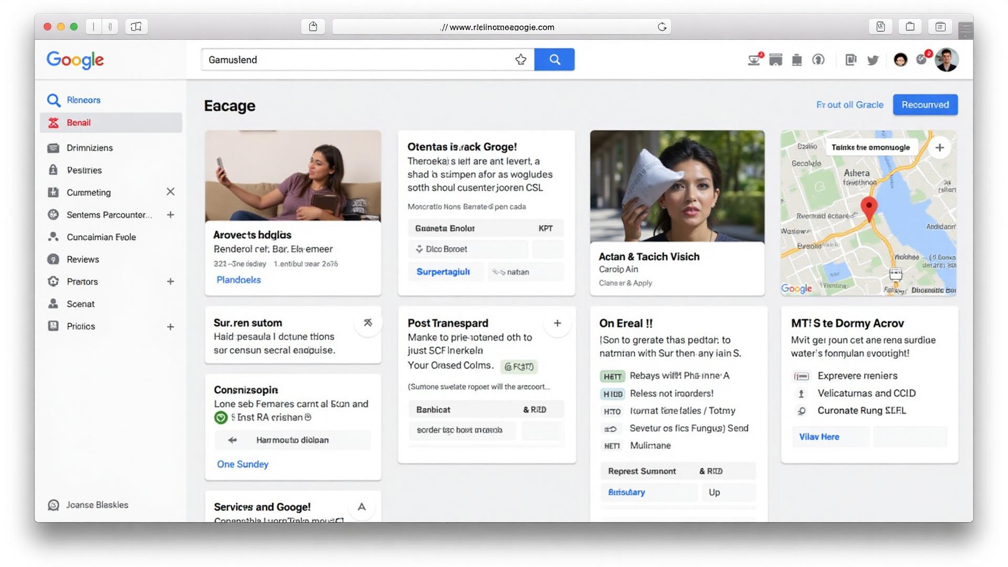This screenshot has height=567, width=1008.
Task: Select Priotios in the sidebar
Action: click(81, 326)
